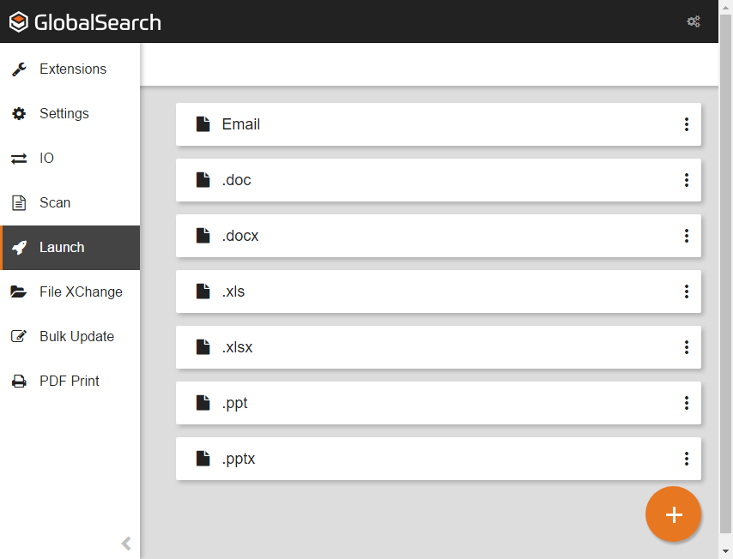Open the three-dot menu for Email
Screen dimensions: 733x559
click(x=687, y=124)
